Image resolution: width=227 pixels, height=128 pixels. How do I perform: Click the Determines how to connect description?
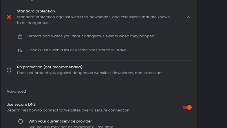pyautogui.click(x=68, y=110)
